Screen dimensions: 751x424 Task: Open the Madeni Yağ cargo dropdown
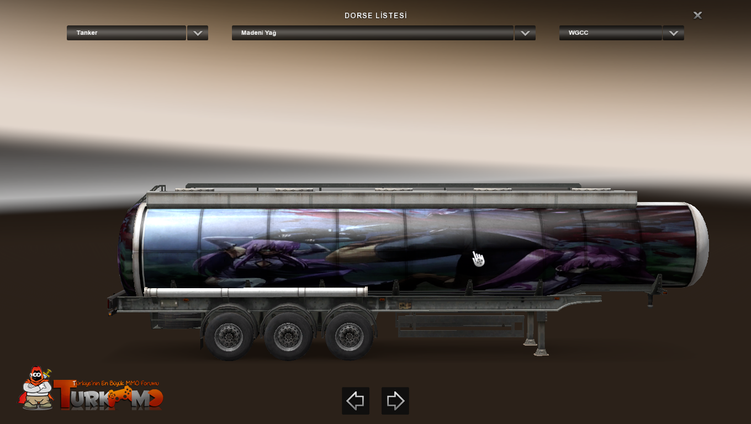pos(373,33)
